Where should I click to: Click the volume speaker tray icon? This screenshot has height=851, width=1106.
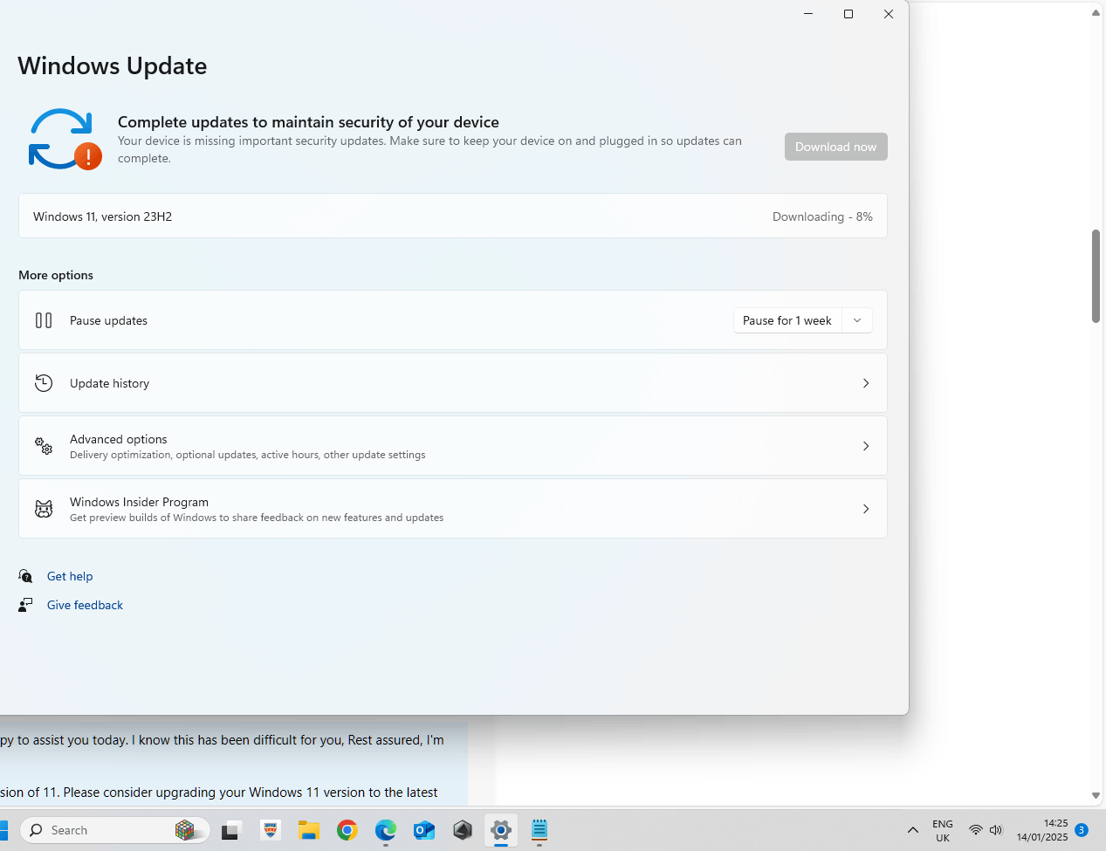[x=996, y=830]
